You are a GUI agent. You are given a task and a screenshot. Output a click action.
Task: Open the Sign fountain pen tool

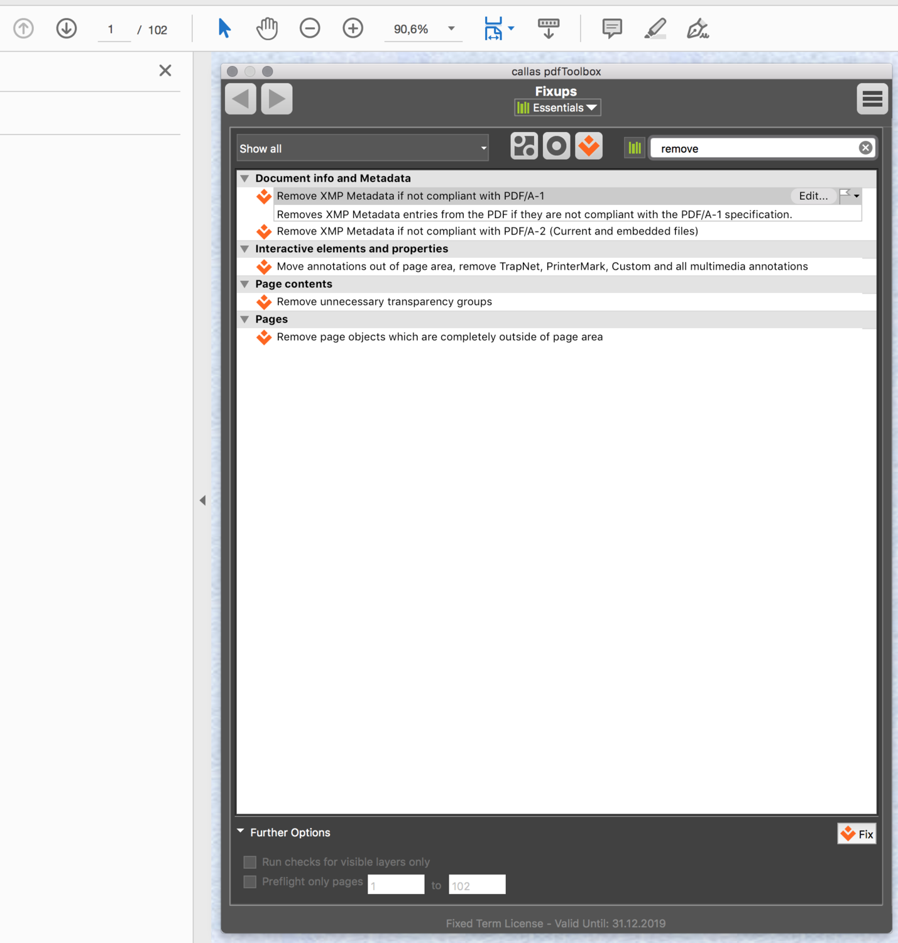[698, 29]
